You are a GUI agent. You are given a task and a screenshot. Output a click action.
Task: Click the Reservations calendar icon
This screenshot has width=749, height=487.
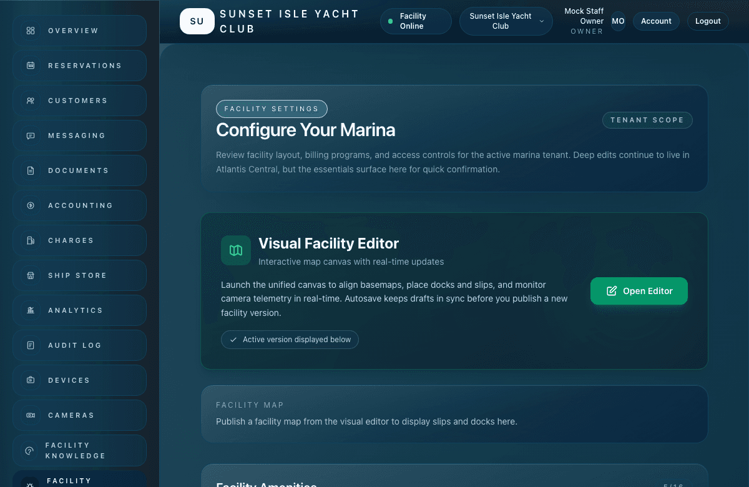click(x=31, y=66)
